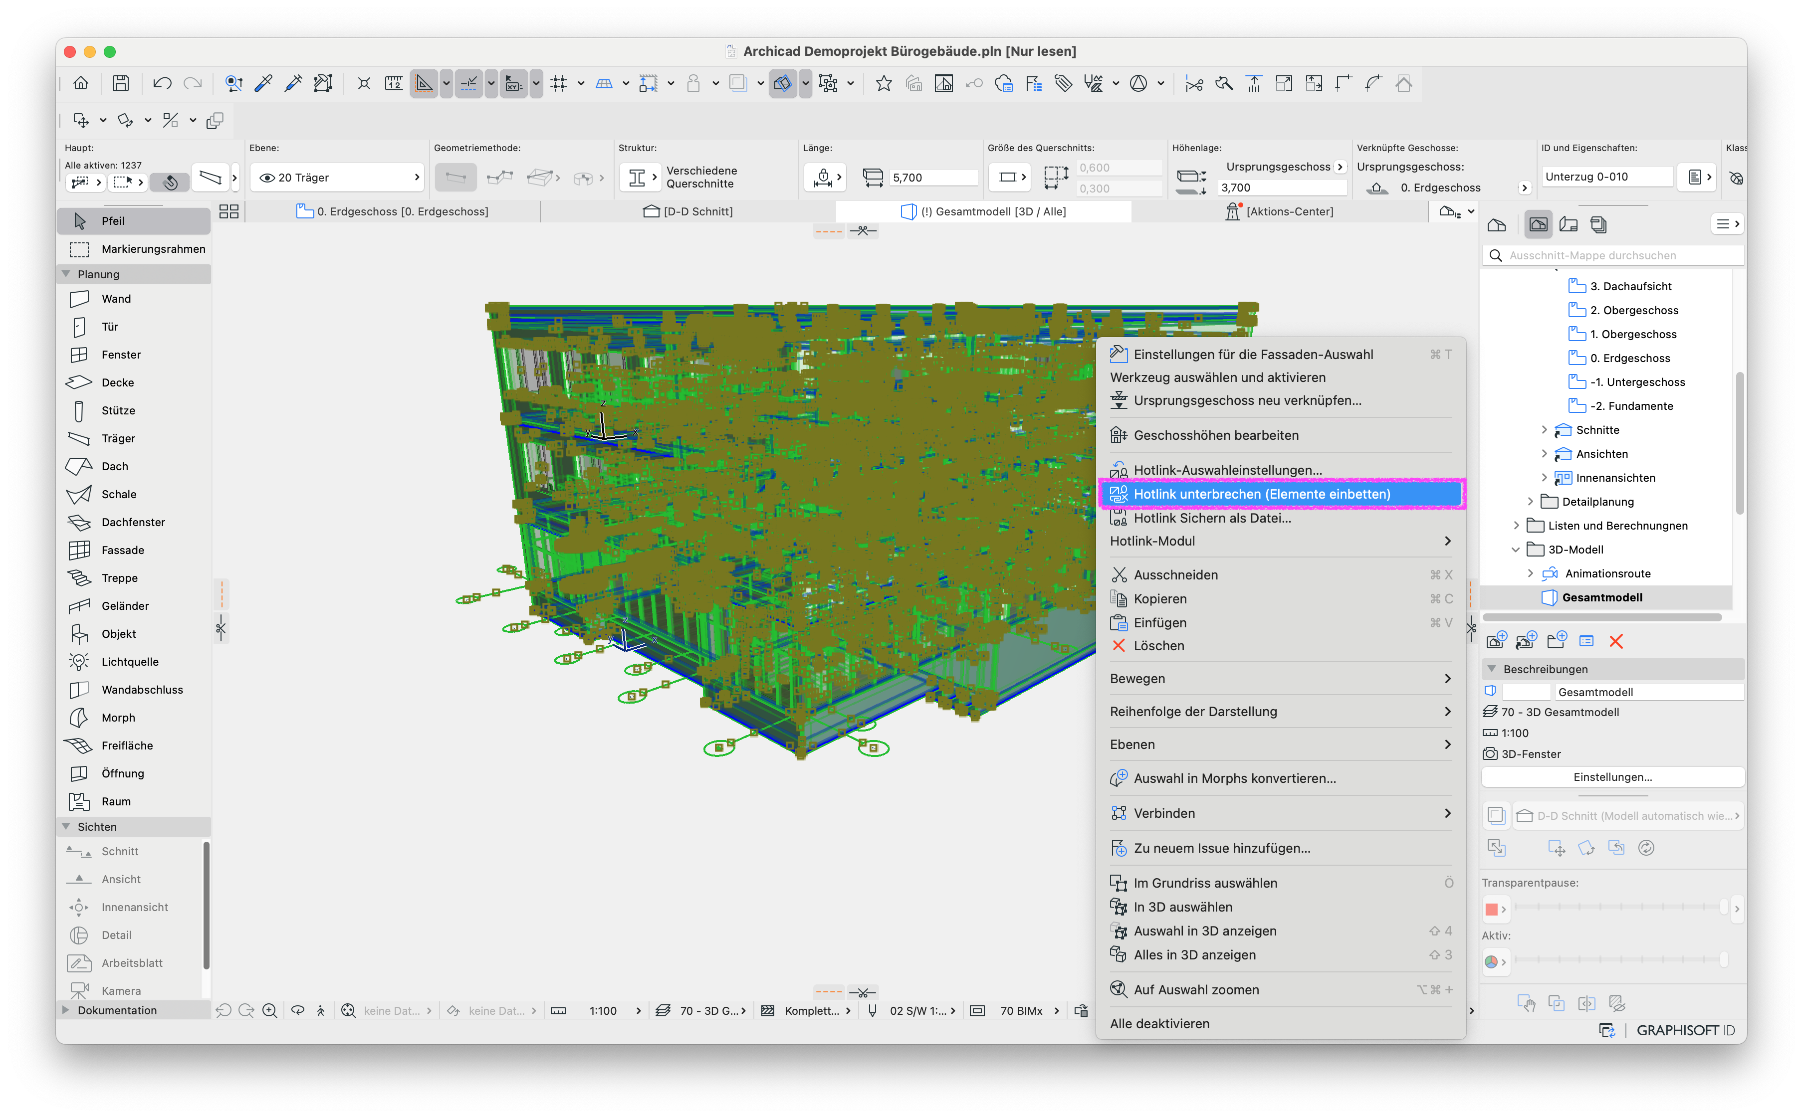Click the Ausschnitt-Mappe durchsuchen search field

click(1614, 255)
